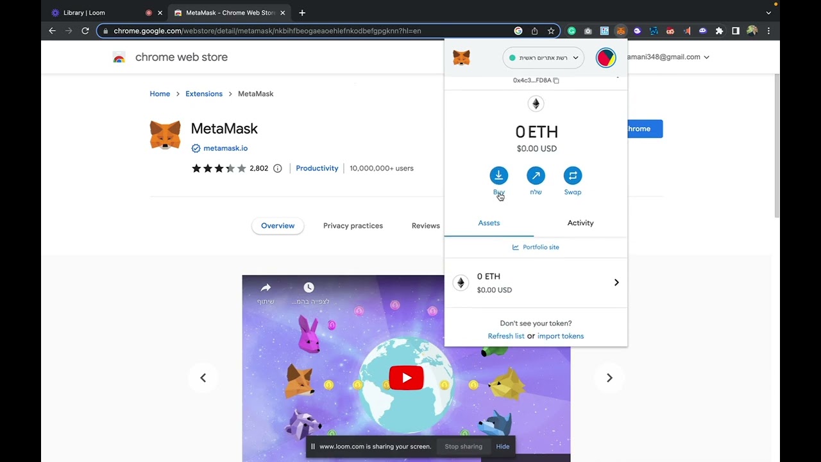
Task: Click the Refresh list link
Action: click(506, 336)
